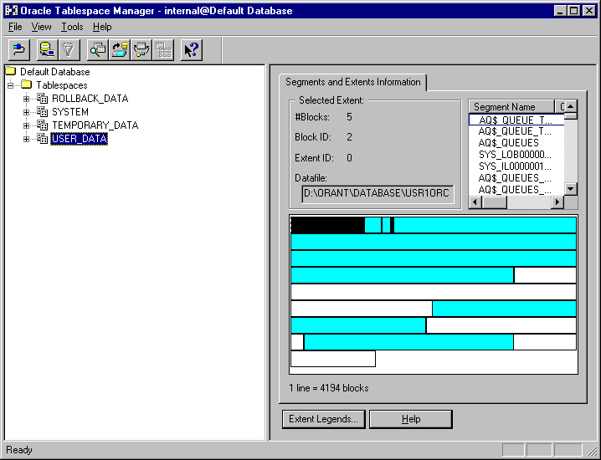Click the SYSTEM tablespace icon
Screen dimensions: 601x460
[43, 111]
